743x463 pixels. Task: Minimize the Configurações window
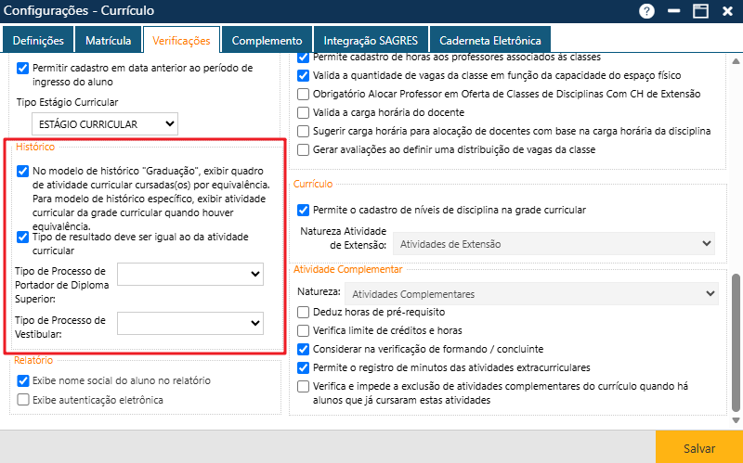[x=673, y=11]
